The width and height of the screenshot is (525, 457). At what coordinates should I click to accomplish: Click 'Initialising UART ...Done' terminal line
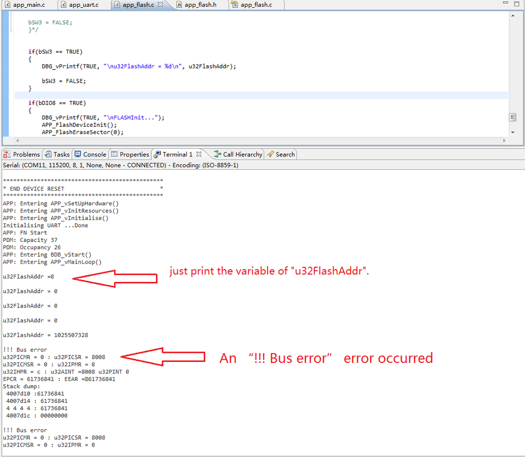pos(45,226)
